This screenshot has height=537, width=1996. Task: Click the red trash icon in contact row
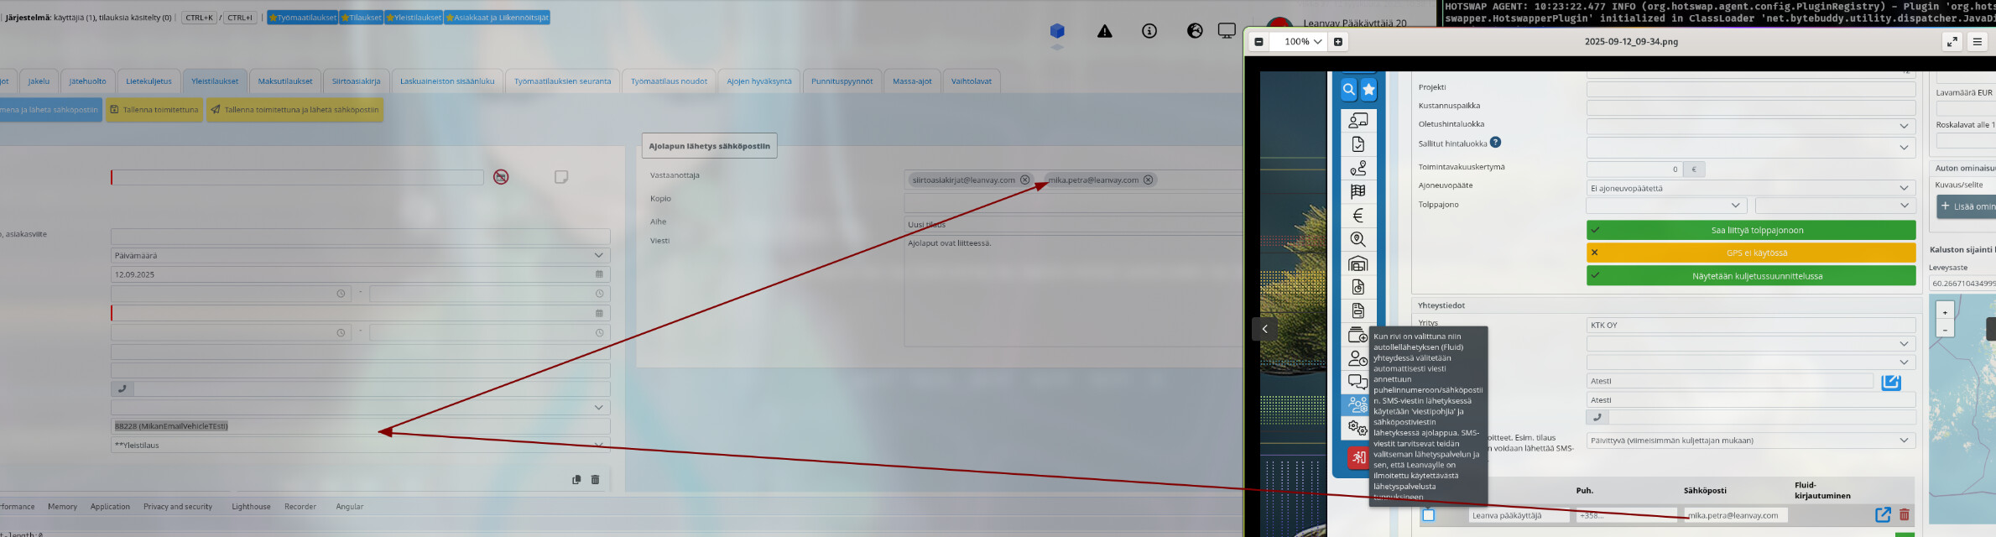point(1904,514)
